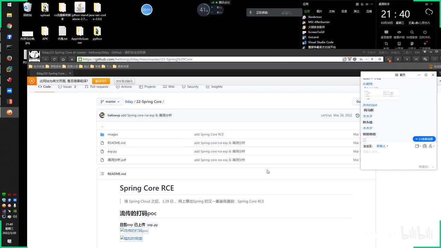The height and width of the screenshot is (248, 441).
Task: Click the weather cloud icon
Action: pos(429,12)
